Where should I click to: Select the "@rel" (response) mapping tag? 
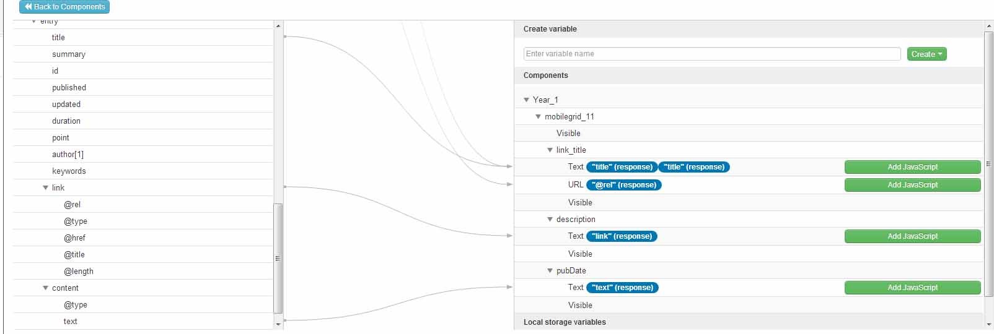(623, 185)
